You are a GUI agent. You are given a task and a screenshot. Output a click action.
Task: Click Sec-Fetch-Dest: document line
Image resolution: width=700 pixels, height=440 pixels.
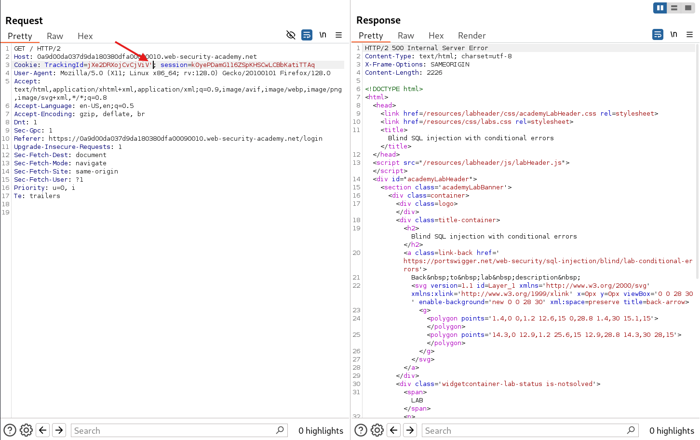click(x=60, y=155)
